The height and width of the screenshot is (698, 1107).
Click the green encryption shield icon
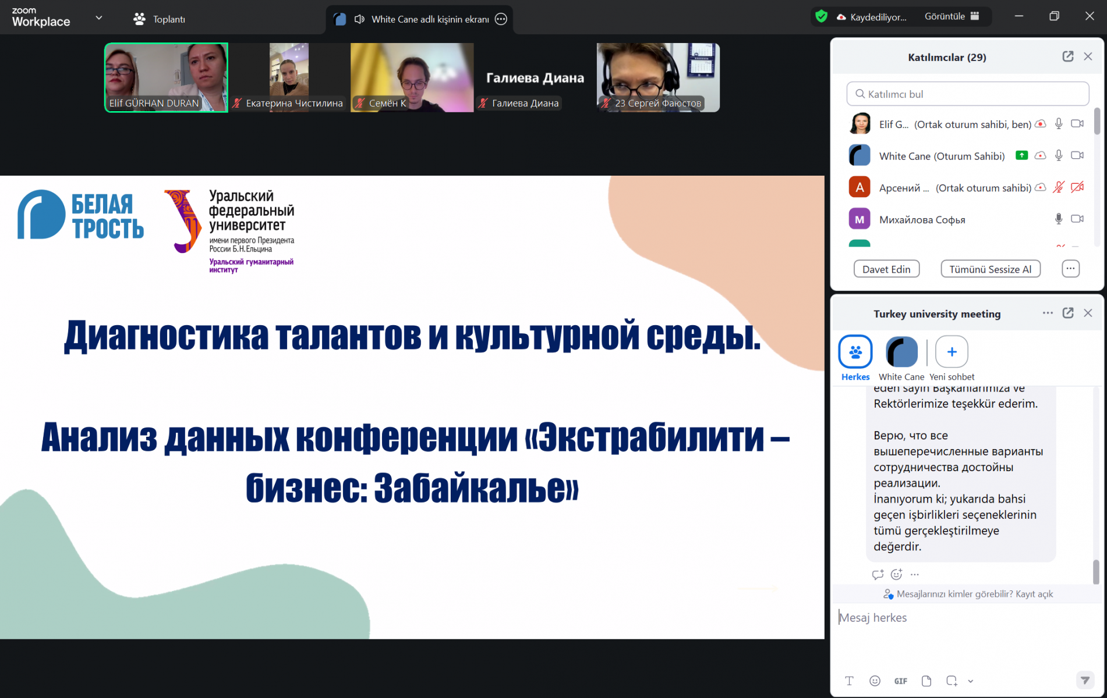[821, 17]
